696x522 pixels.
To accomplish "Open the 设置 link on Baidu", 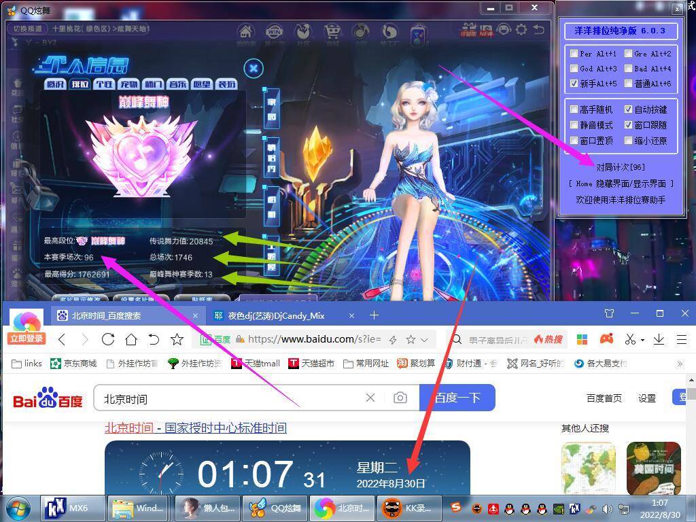I will (647, 398).
